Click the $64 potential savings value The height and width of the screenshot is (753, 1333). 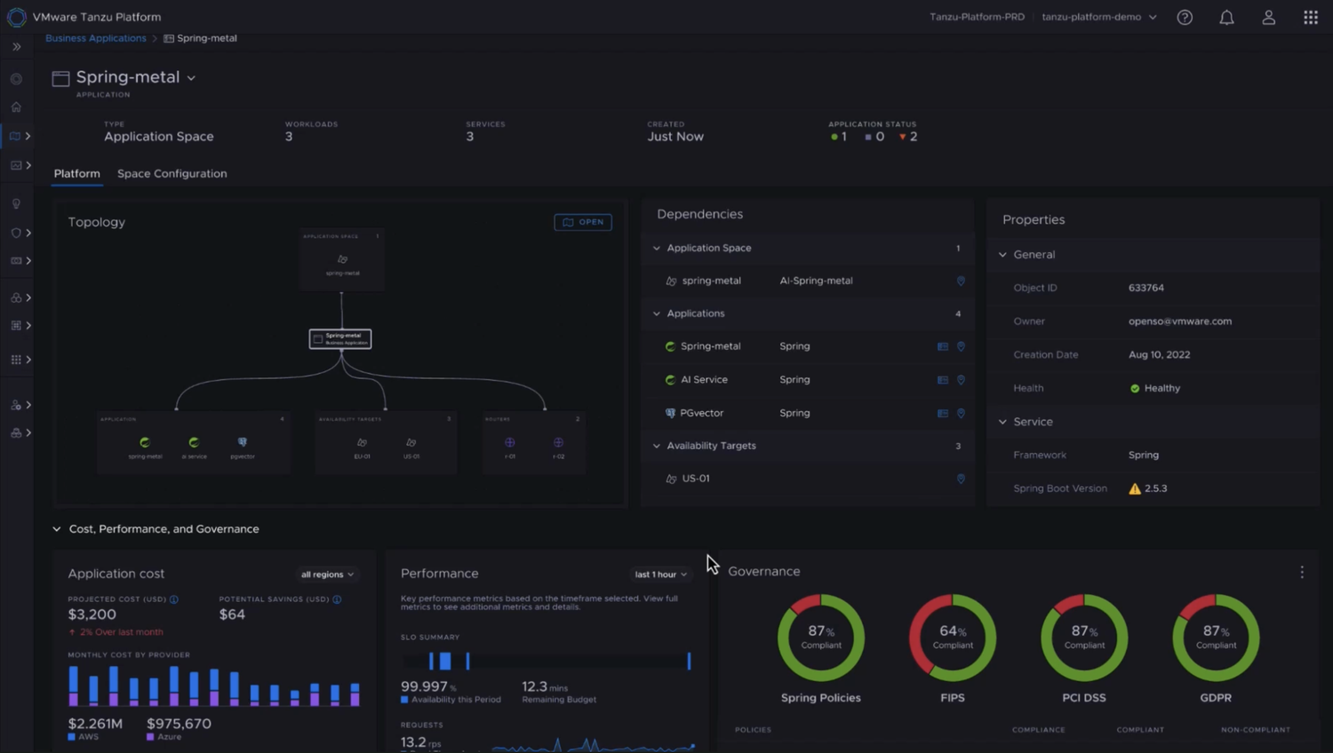(x=232, y=614)
